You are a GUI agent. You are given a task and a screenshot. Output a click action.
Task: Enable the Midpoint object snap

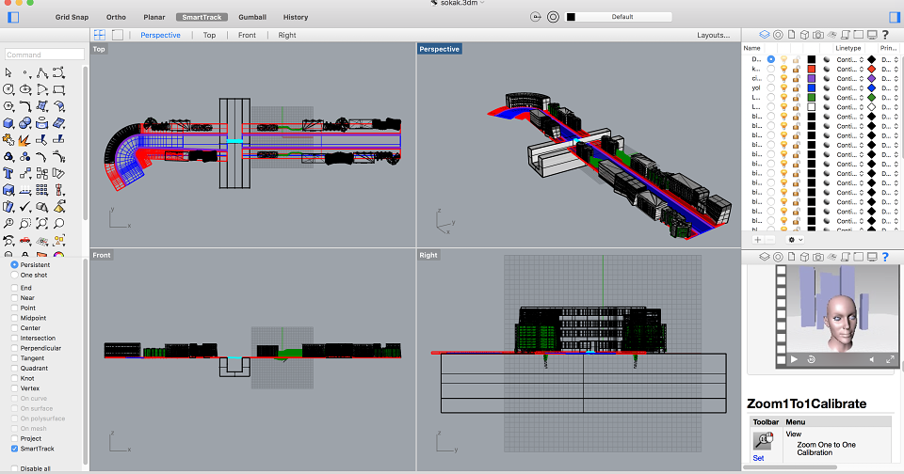click(x=14, y=318)
